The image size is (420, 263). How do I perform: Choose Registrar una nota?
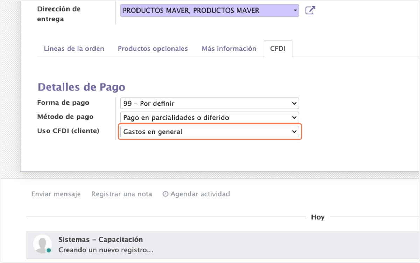pyautogui.click(x=122, y=194)
